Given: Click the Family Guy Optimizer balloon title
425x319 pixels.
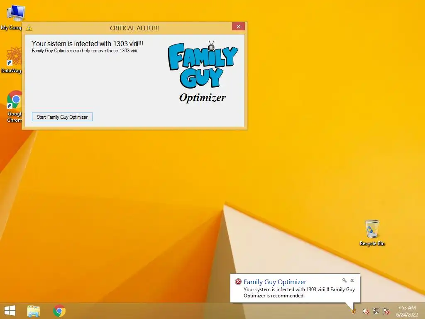Looking at the screenshot, I should 275,282.
